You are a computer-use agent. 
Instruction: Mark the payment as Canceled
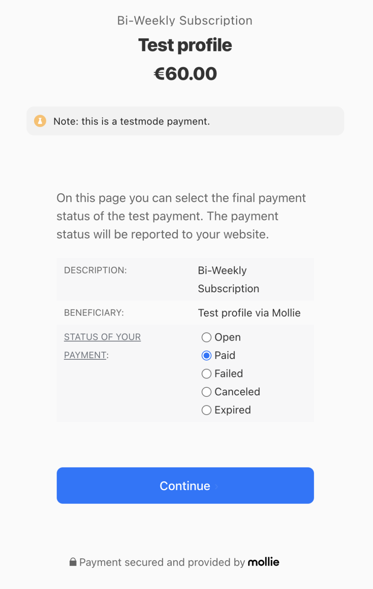tap(206, 392)
